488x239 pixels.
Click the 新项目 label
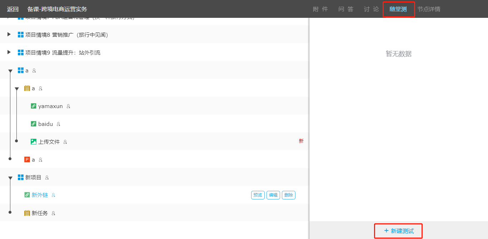[33, 177]
